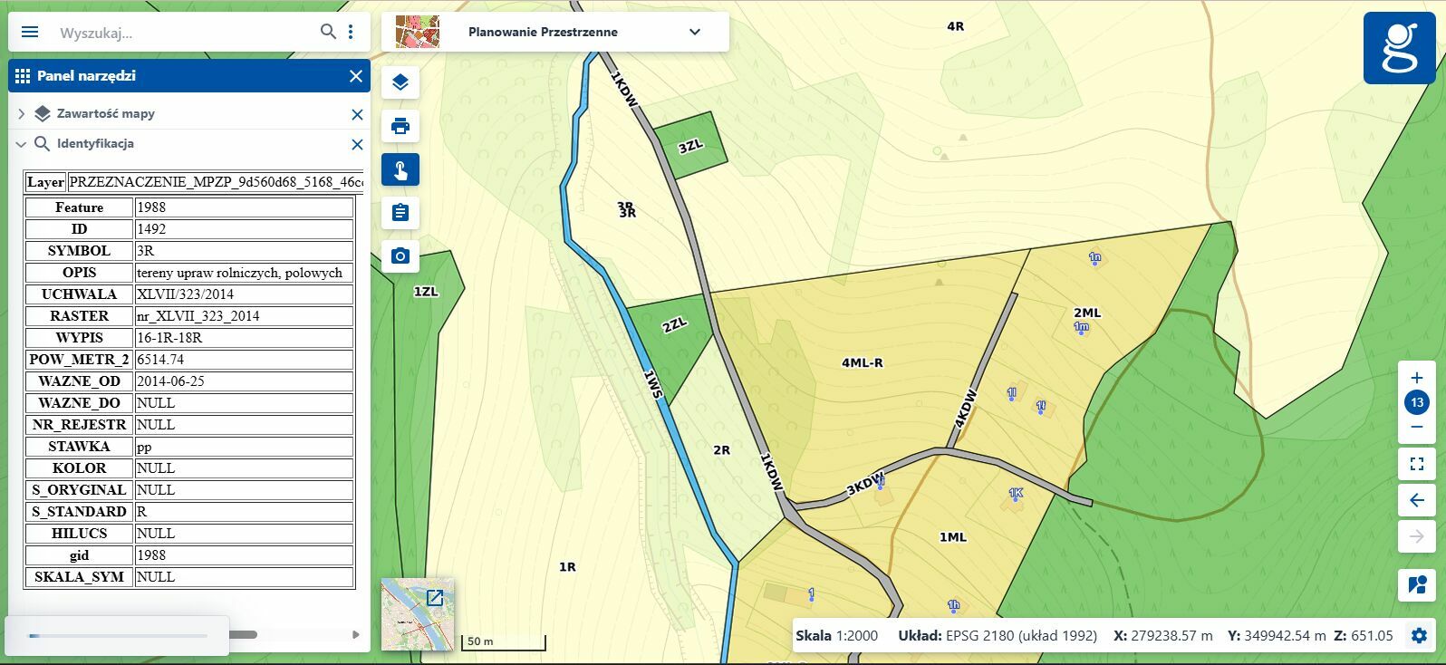Close the Zawartość mapy section
The image size is (1446, 665).
[x=357, y=115]
